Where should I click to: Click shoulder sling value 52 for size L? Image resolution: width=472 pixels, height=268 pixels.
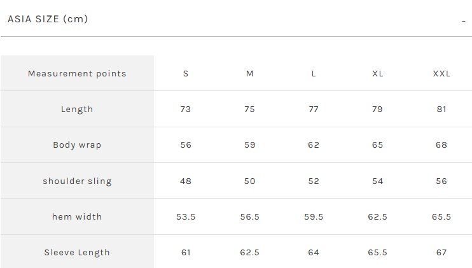click(x=314, y=181)
